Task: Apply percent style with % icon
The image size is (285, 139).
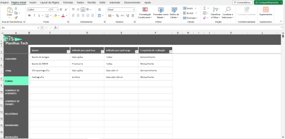Action: click(x=117, y=16)
